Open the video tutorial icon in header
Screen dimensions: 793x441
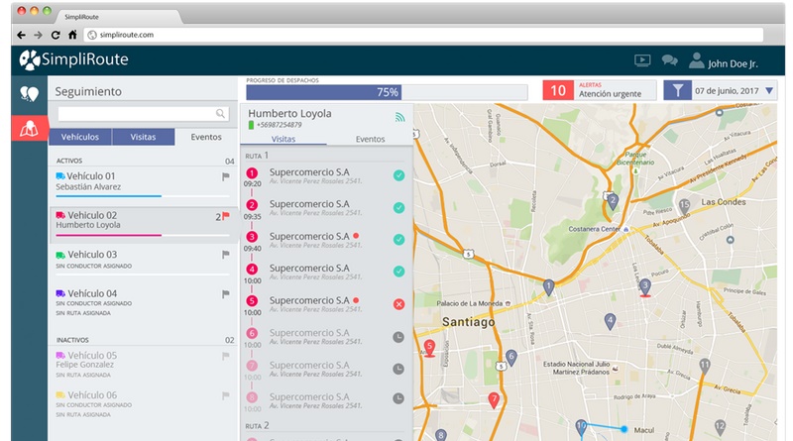642,60
